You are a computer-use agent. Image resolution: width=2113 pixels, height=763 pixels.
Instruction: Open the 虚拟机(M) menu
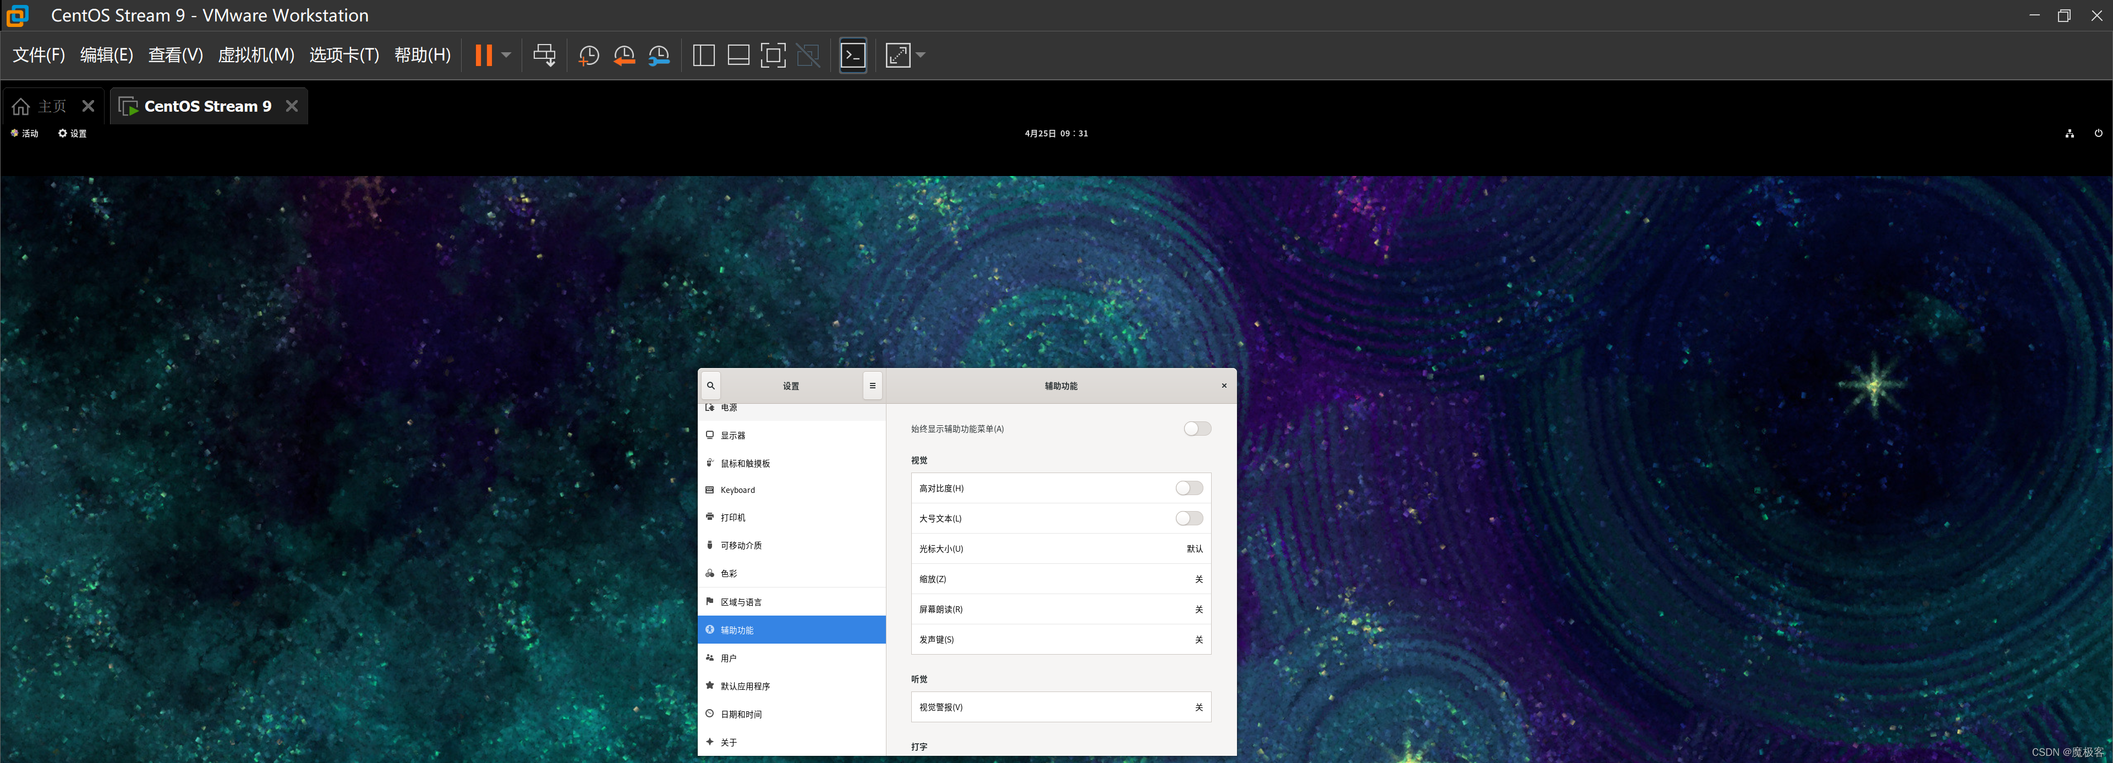(255, 55)
